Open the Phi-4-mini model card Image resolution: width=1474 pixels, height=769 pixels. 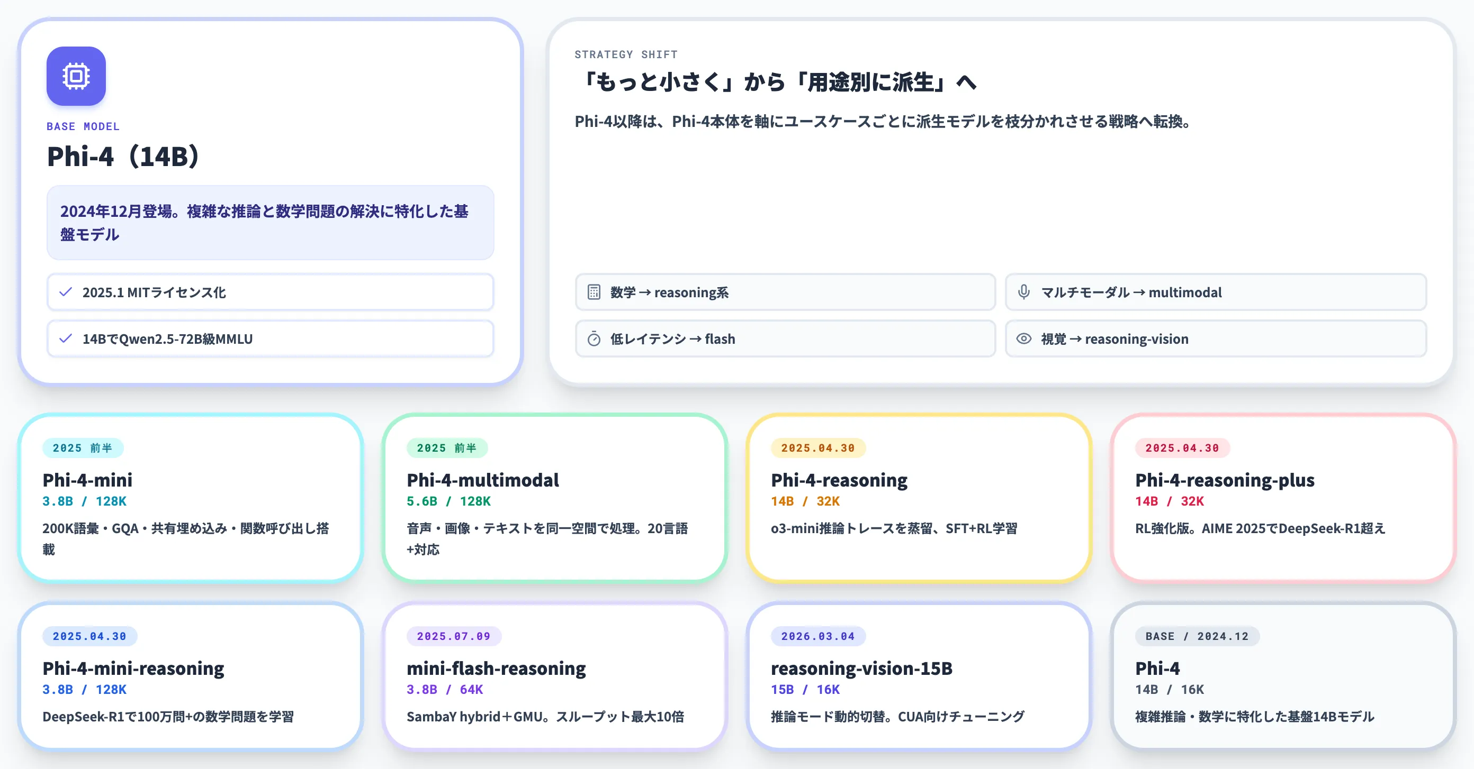tap(191, 498)
